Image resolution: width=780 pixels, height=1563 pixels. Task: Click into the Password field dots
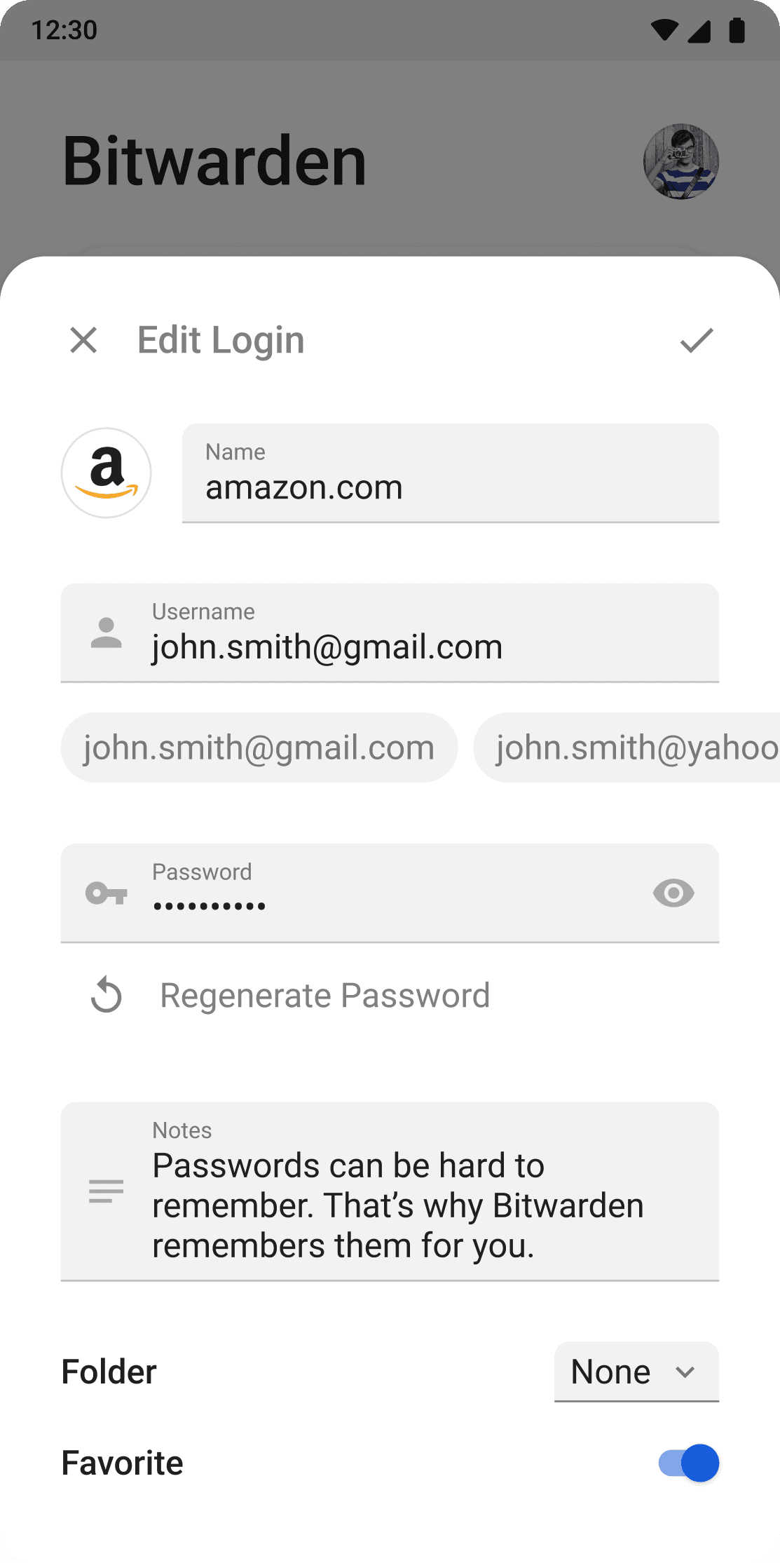click(x=209, y=906)
